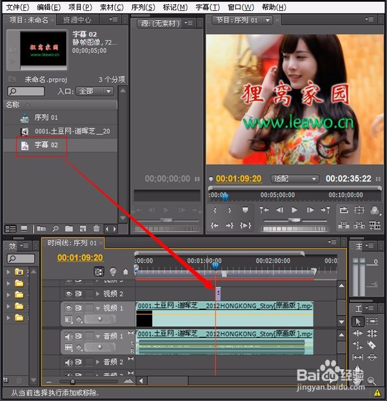Toggle visibility eye of 视频 2 track
387x401 pixels.
point(68,294)
